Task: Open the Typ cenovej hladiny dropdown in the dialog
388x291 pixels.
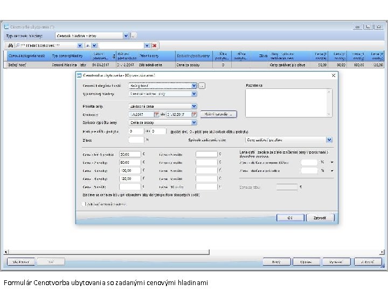Action: point(194,94)
